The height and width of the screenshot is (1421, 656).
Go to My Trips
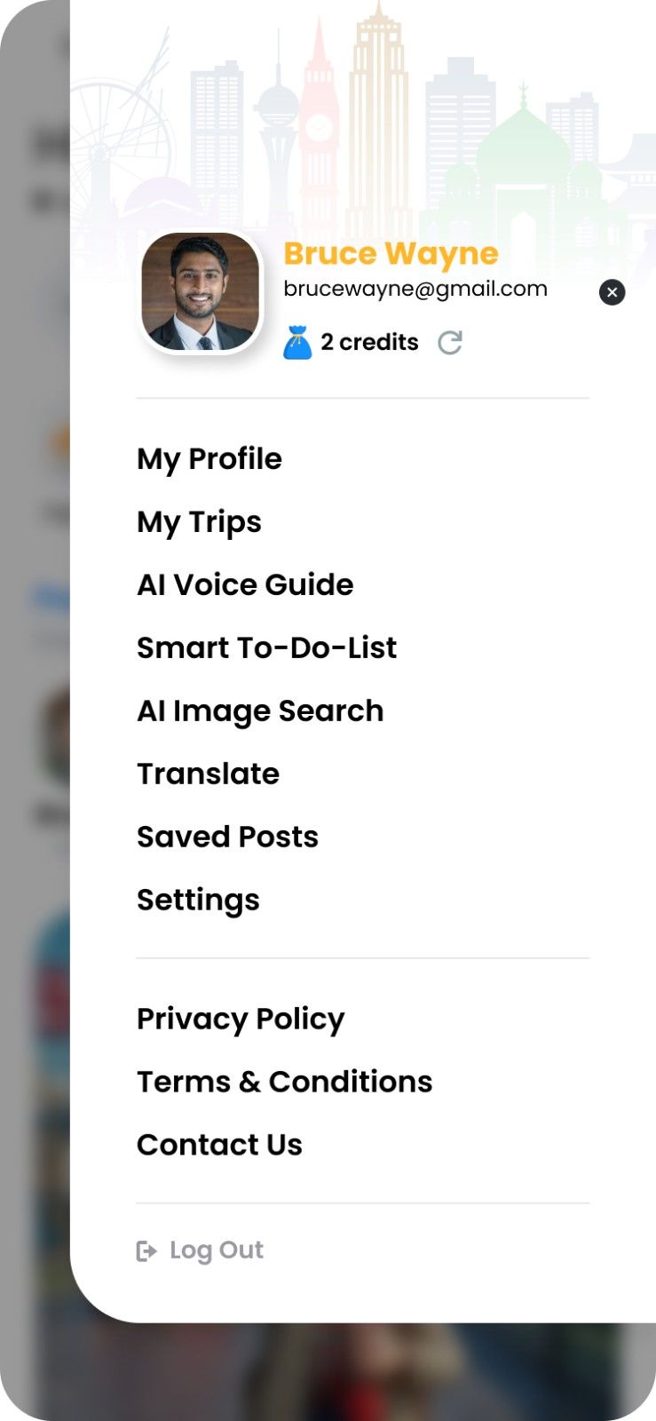coord(199,522)
